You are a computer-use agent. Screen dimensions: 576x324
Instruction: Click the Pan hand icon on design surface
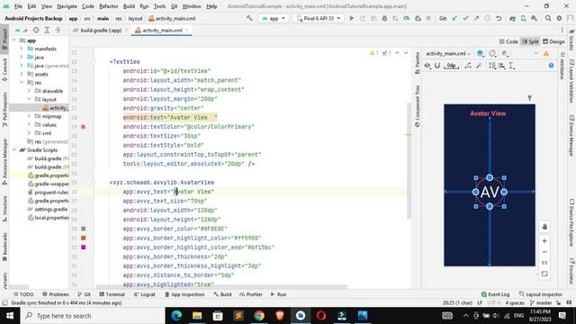point(544,227)
